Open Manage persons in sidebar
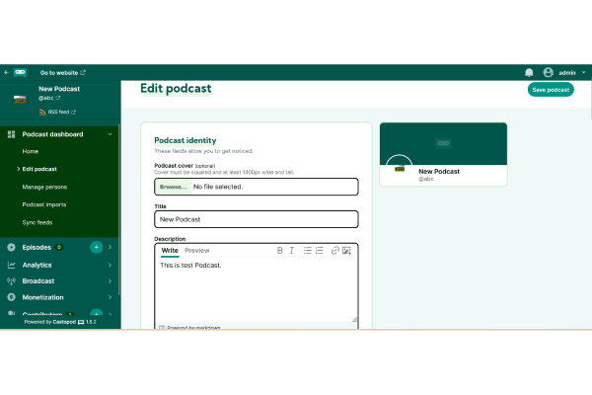The image size is (592, 395). click(44, 187)
